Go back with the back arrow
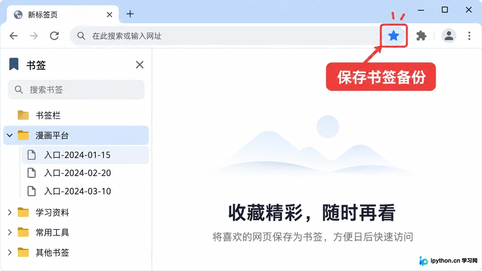This screenshot has height=271, width=482. tap(14, 35)
